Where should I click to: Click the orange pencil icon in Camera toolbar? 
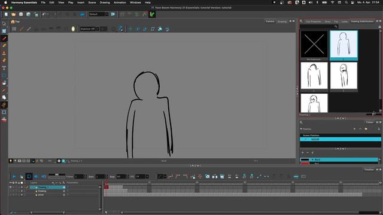pyautogui.click(x=22, y=29)
